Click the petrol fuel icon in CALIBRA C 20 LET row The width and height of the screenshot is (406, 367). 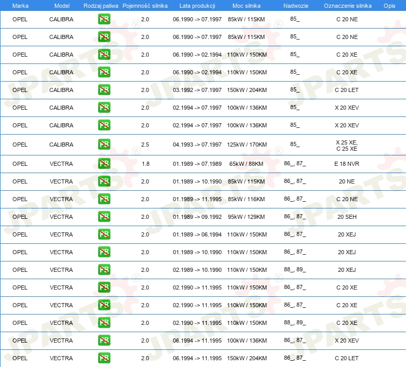click(104, 90)
